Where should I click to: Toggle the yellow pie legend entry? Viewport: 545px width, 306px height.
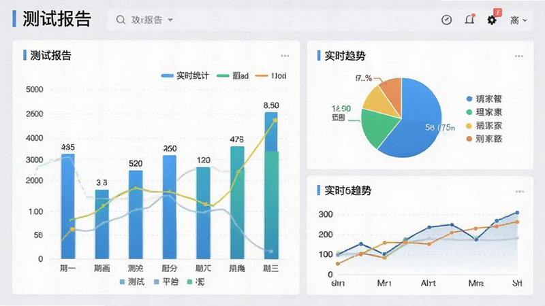coord(484,126)
